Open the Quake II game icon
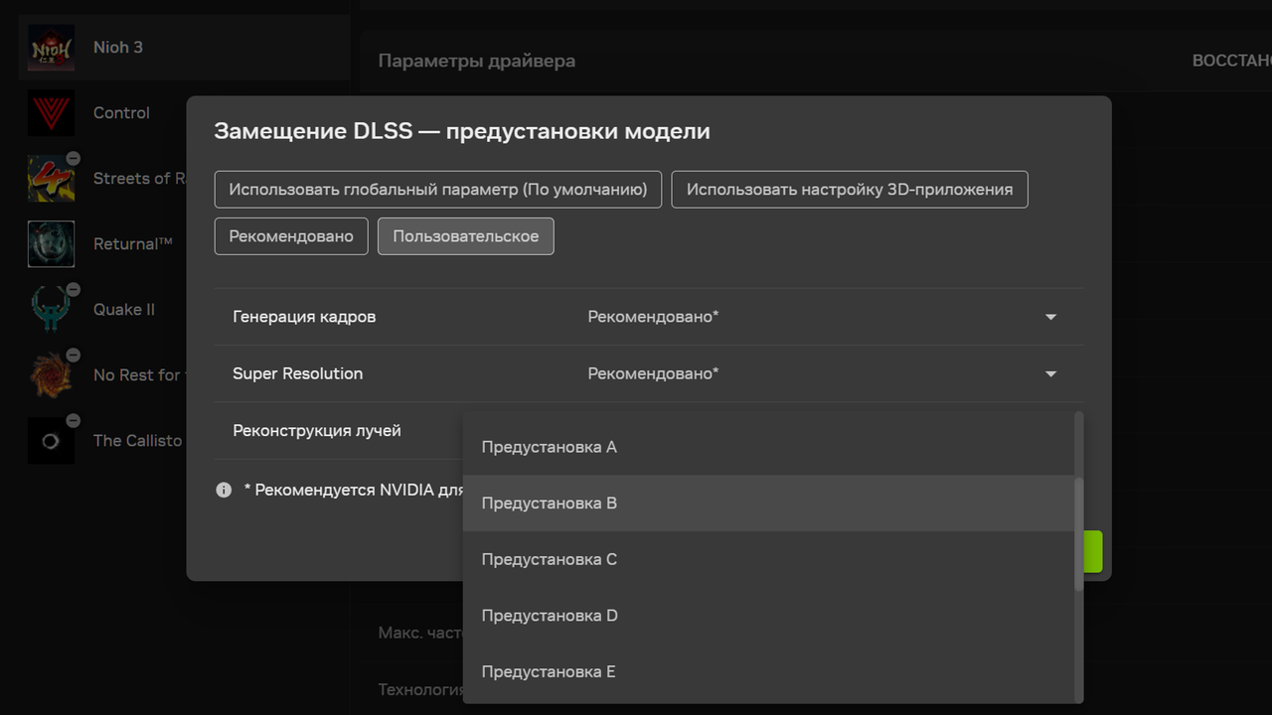 tap(51, 310)
